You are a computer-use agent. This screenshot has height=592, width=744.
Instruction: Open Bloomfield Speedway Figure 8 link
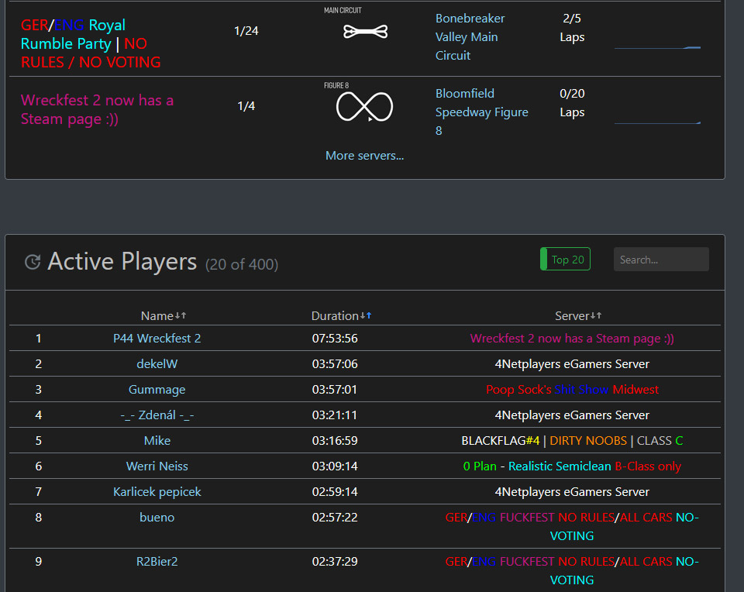(481, 112)
